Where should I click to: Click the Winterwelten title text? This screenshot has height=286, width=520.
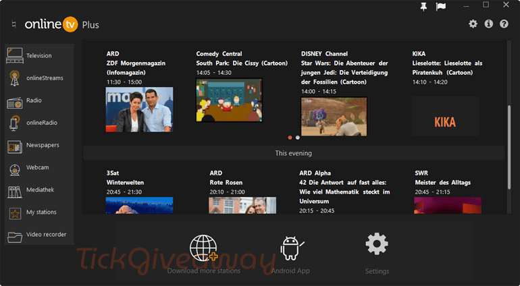pos(126,183)
